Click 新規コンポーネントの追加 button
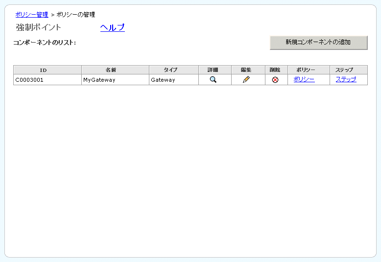This screenshot has width=381, height=262. pos(318,43)
